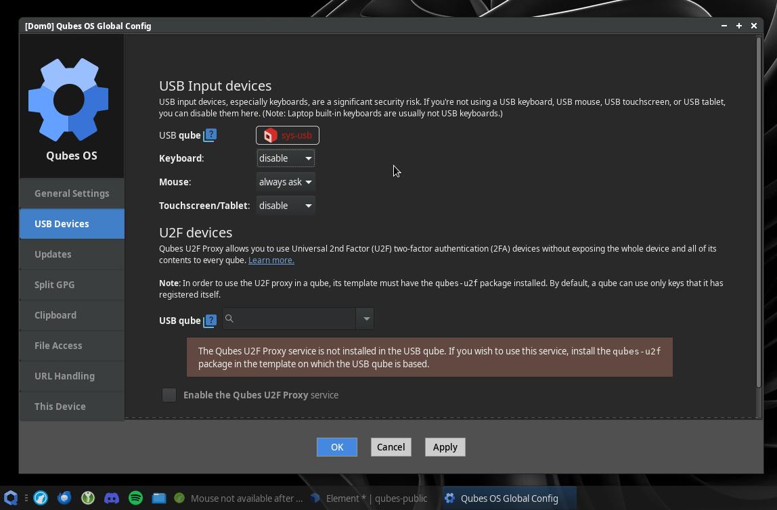Launch Thunderbird from the taskbar

click(64, 499)
